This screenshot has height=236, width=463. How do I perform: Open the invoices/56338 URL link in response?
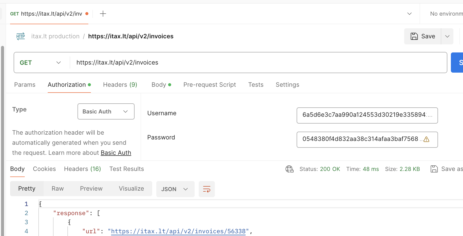coord(178,231)
